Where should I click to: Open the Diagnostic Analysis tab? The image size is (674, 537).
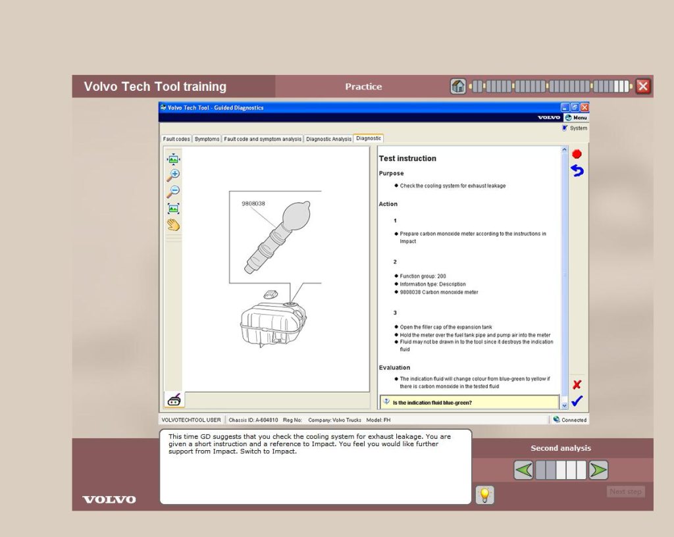click(x=328, y=139)
